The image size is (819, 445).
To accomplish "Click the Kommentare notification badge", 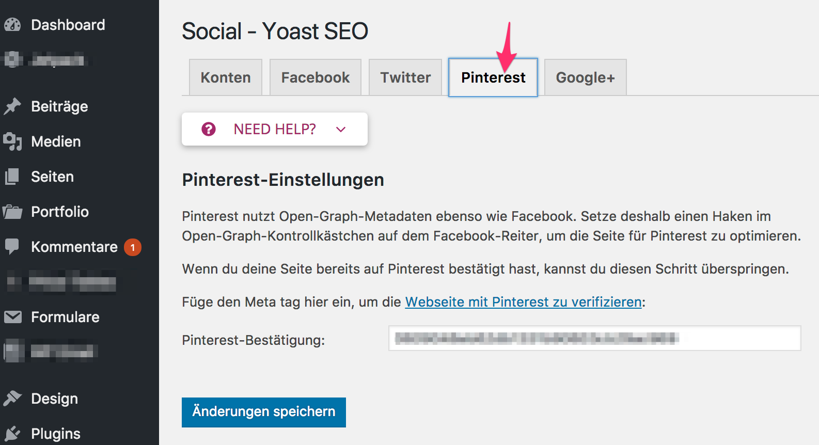I will click(x=133, y=247).
